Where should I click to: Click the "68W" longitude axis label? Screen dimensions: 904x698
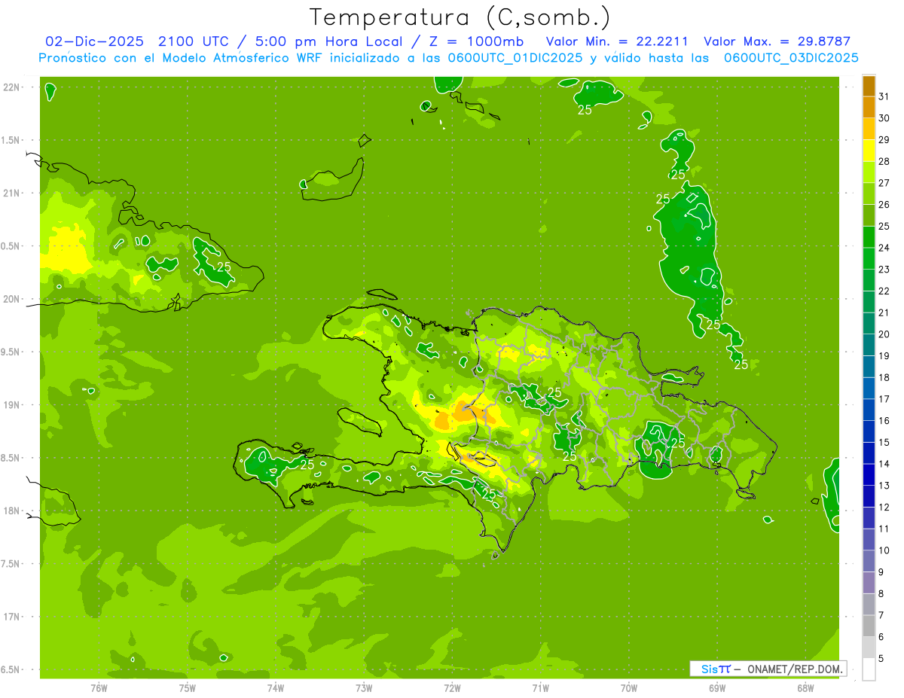click(x=805, y=688)
